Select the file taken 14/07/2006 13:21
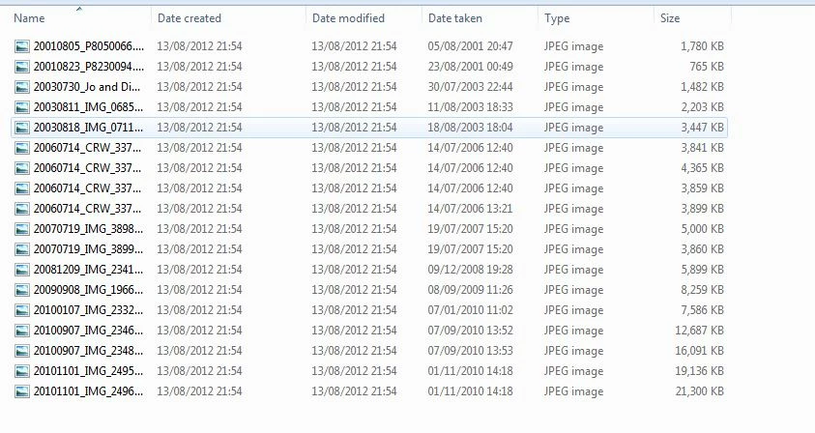Screen dimensions: 815x433 pos(369,209)
